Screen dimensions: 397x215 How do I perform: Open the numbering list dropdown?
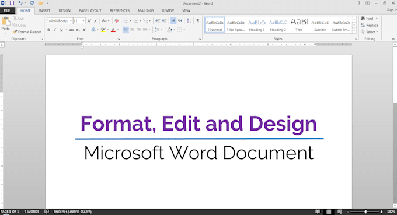141,21
